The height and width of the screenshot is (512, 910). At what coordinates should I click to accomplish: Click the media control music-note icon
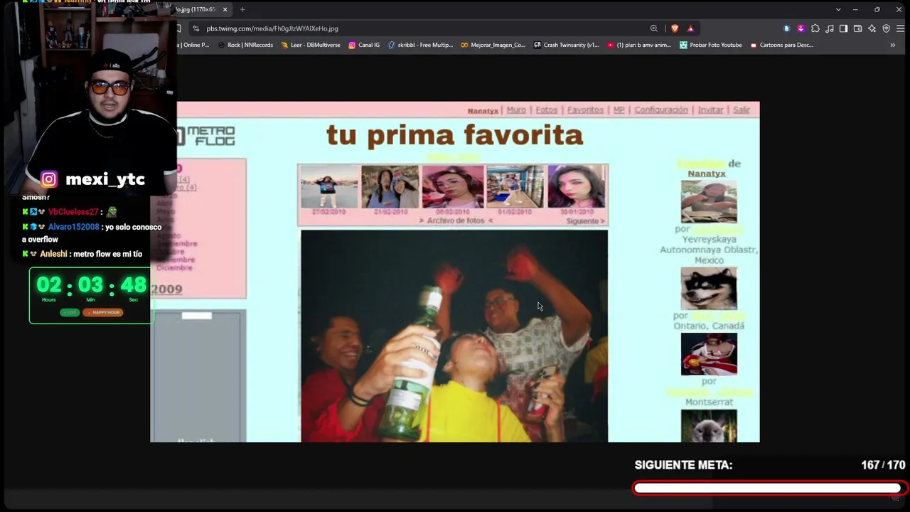pyautogui.click(x=830, y=28)
